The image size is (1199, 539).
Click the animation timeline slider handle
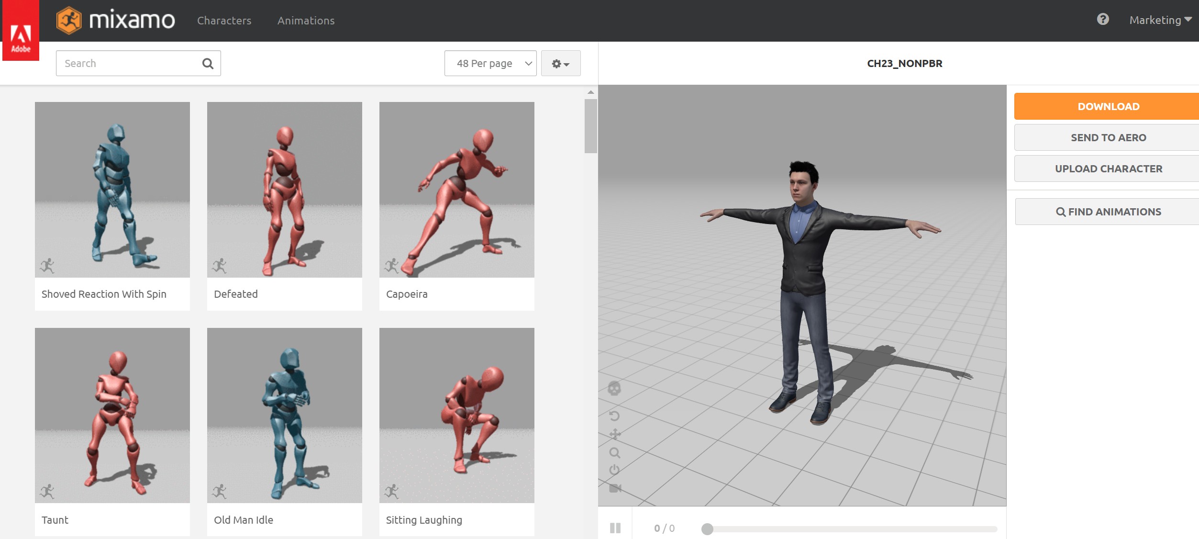click(707, 529)
